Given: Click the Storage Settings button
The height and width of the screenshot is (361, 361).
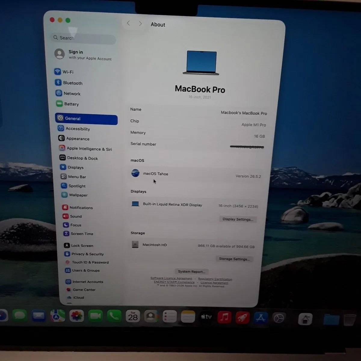Looking at the screenshot, I should tap(234, 259).
